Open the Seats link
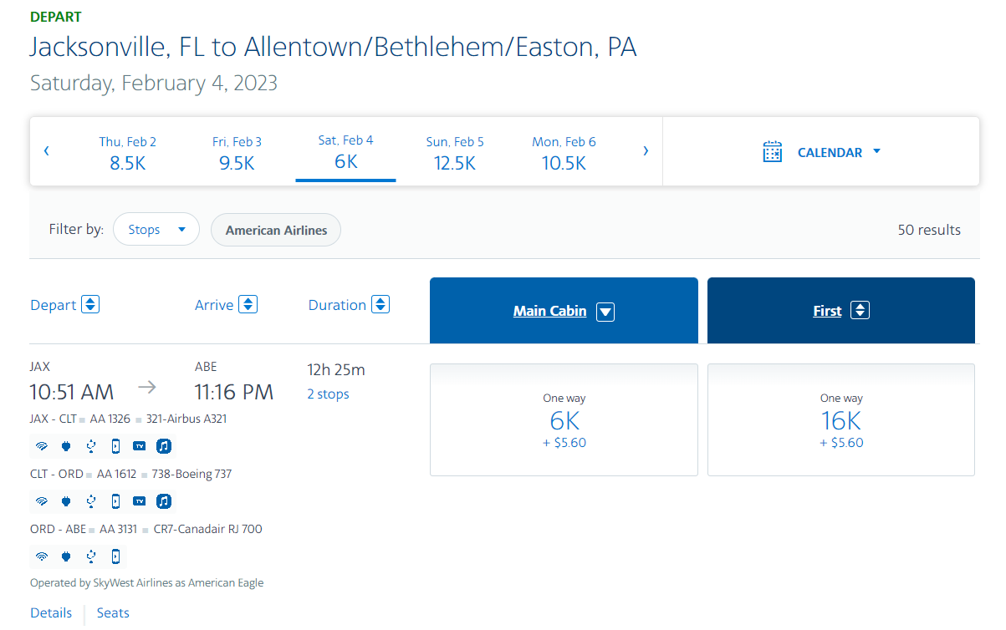The height and width of the screenshot is (630, 1006). tap(113, 613)
